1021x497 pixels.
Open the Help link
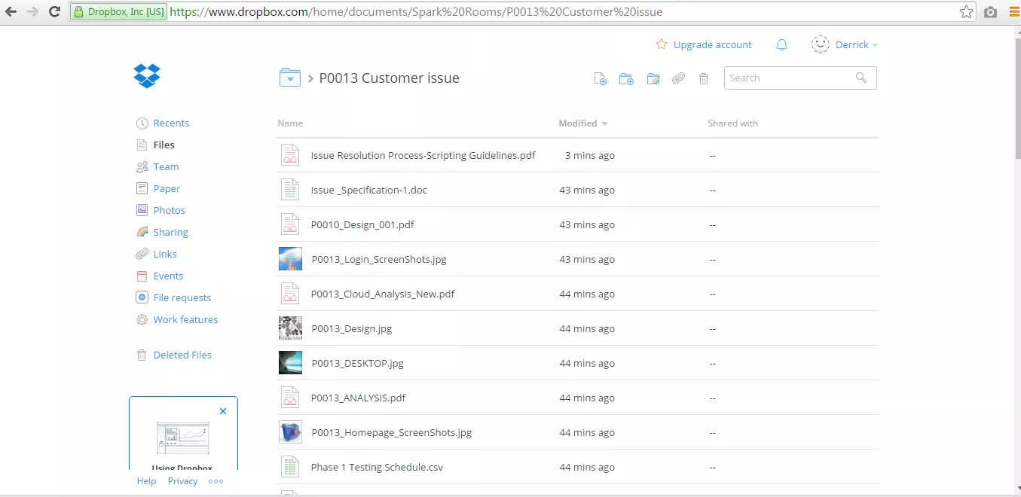coord(146,481)
